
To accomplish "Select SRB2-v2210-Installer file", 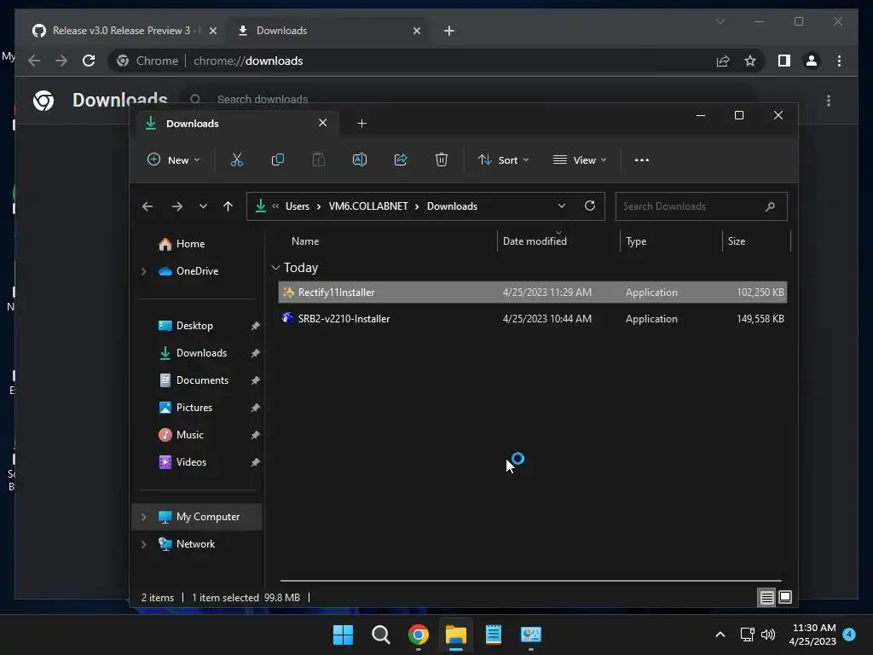I will coord(532,319).
